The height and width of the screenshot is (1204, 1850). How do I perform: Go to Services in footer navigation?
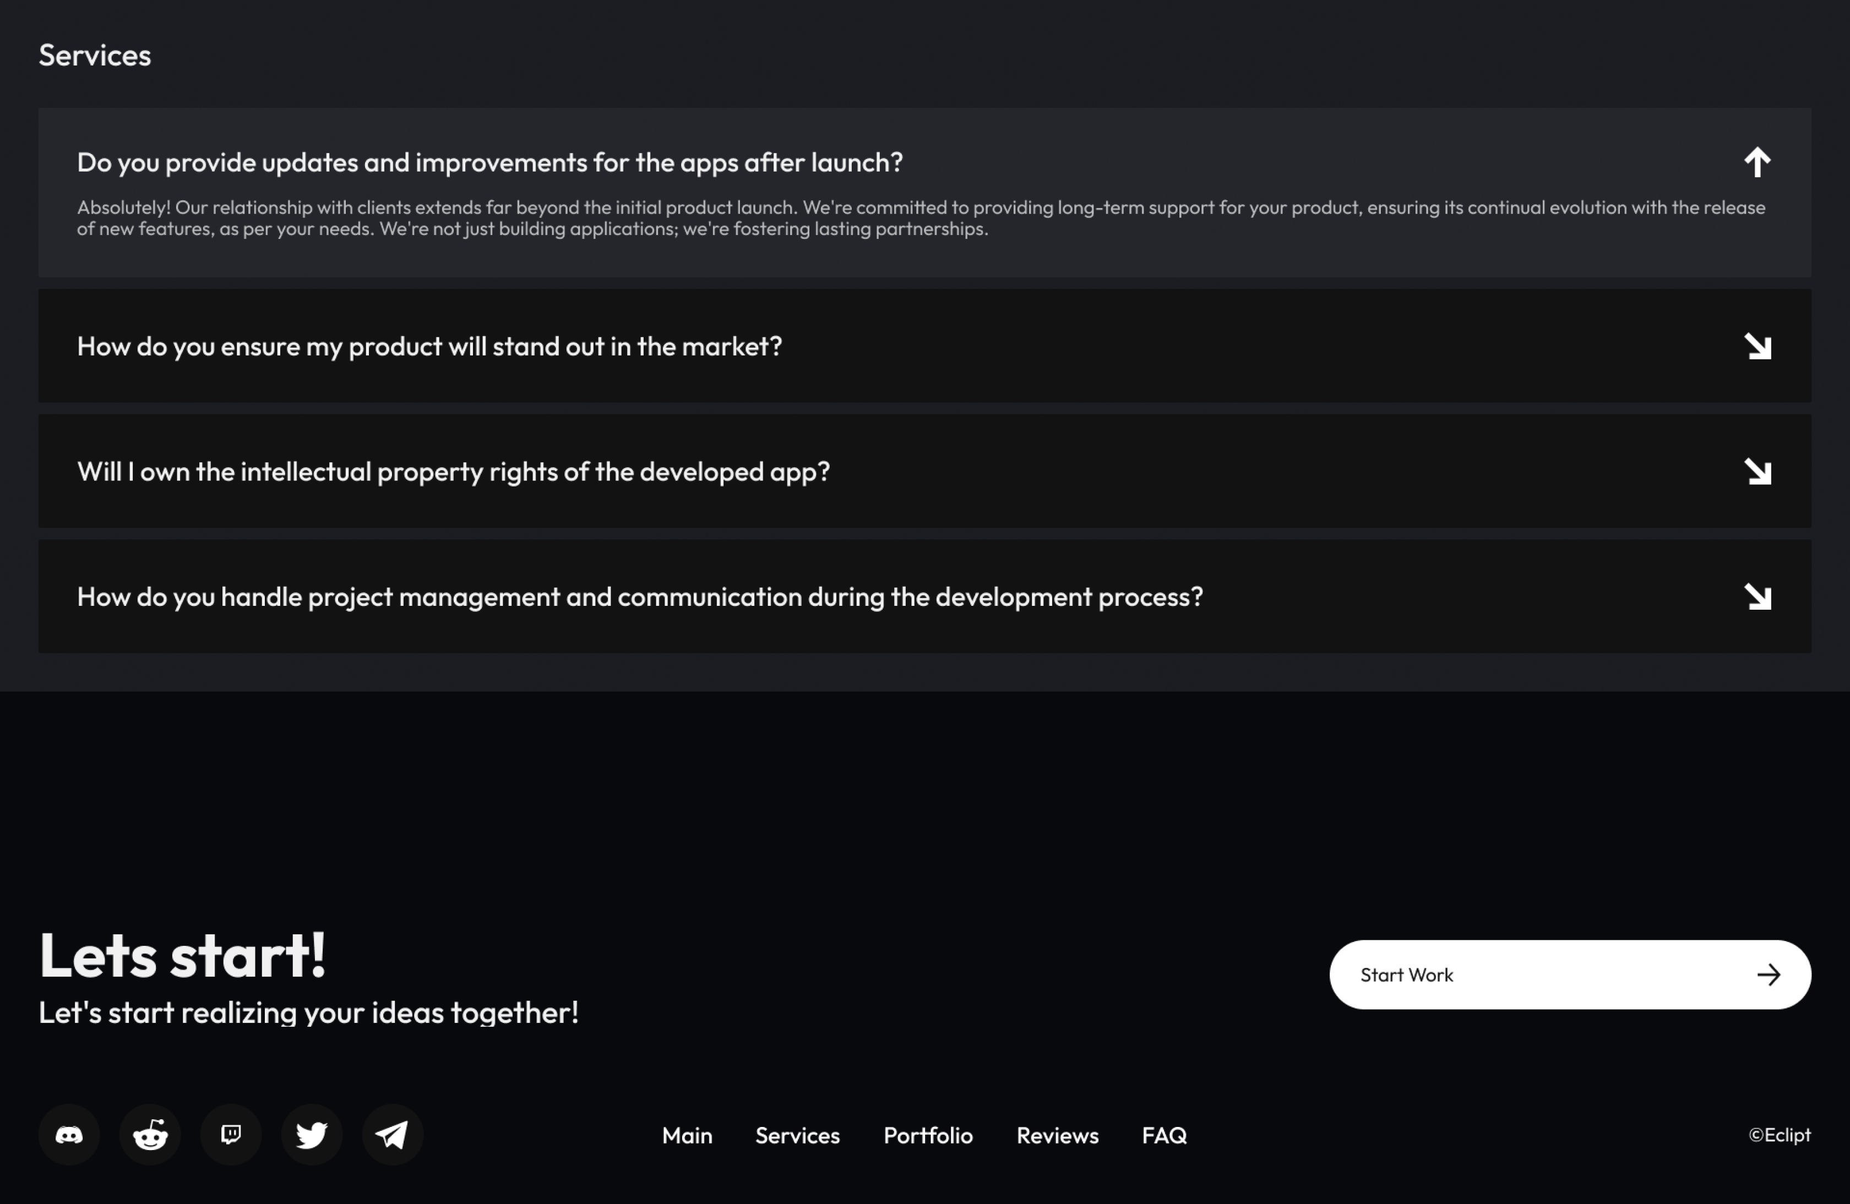click(x=797, y=1136)
